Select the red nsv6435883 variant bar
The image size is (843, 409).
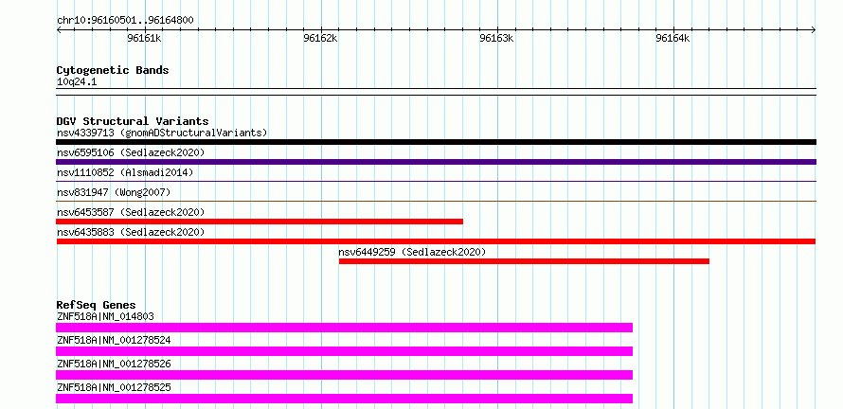point(436,241)
